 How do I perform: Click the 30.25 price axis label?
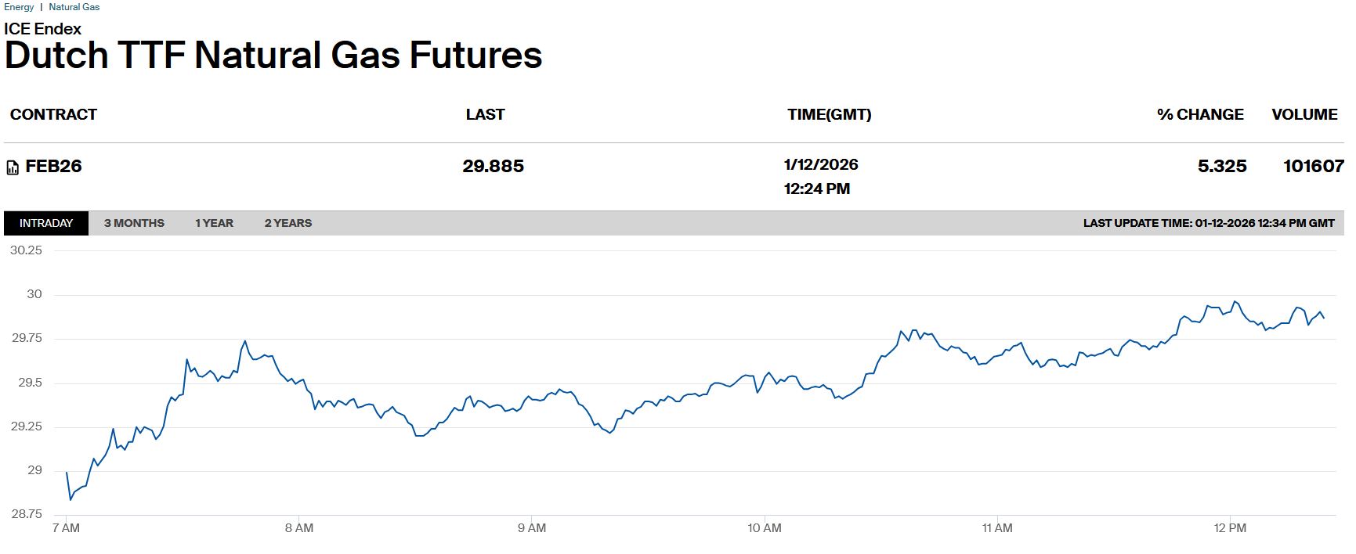pyautogui.click(x=26, y=250)
